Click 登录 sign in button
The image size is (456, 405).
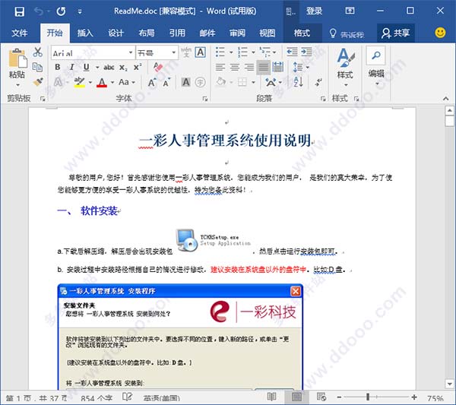coord(314,11)
